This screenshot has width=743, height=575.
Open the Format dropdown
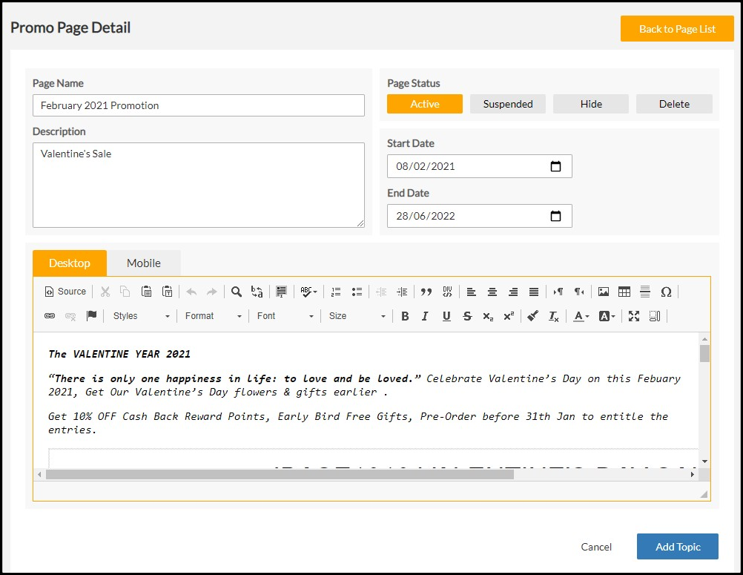click(213, 316)
